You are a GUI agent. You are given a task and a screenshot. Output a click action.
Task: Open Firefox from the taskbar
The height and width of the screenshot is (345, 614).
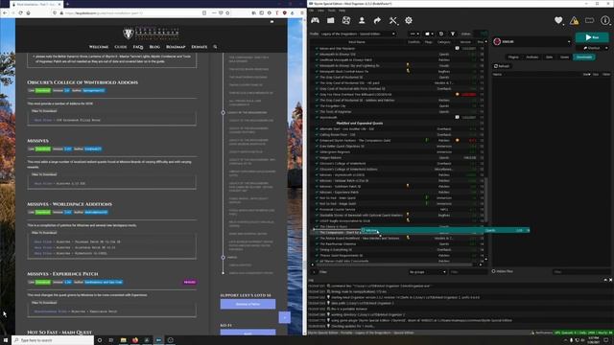click(135, 340)
